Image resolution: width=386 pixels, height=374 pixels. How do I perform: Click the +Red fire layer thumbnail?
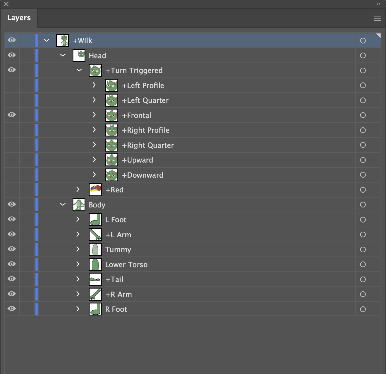[x=95, y=190]
